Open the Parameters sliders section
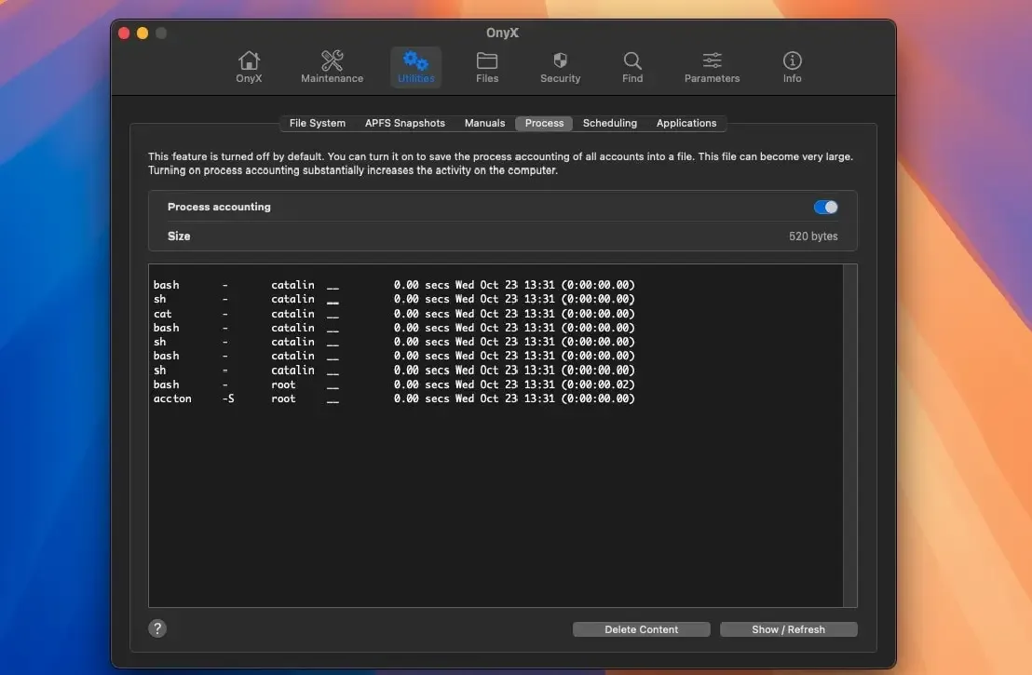The width and height of the screenshot is (1032, 675). (x=713, y=67)
